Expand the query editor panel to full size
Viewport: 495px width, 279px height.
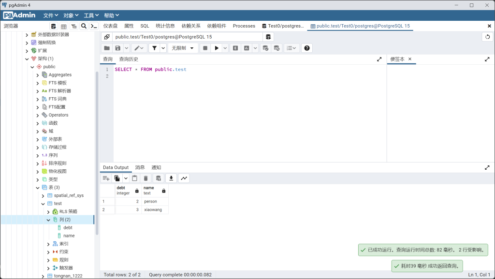point(379,59)
